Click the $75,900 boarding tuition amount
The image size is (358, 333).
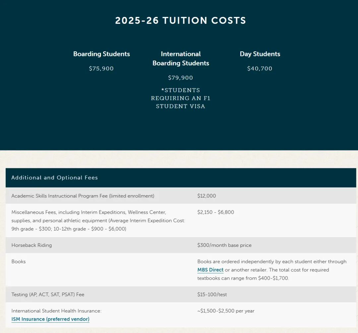tap(101, 69)
